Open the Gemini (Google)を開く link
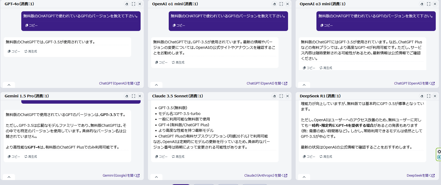Image resolution: width=441 pixels, height=185 pixels. click(x=121, y=176)
